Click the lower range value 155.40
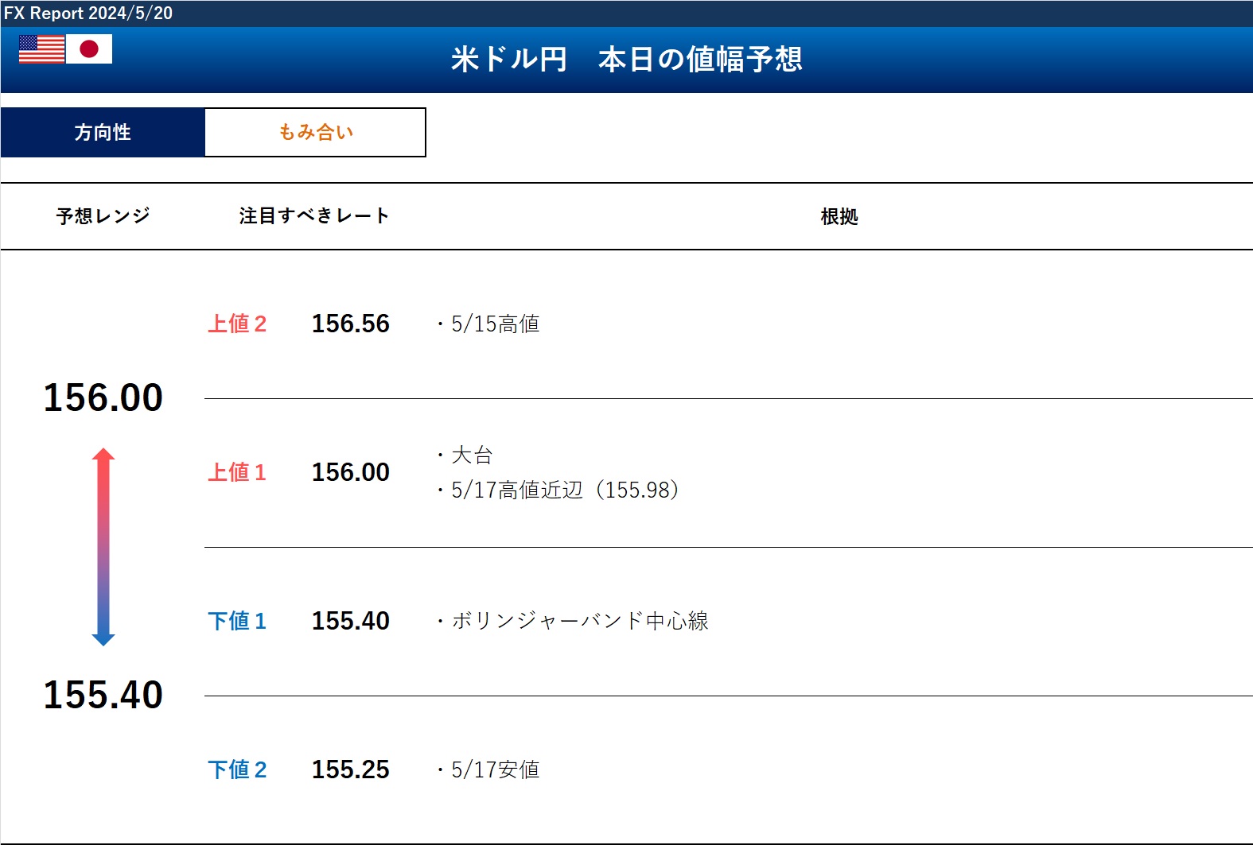The width and height of the screenshot is (1253, 845). pyautogui.click(x=103, y=696)
